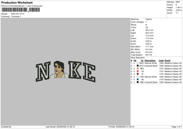Click the Colorway 1 value

click(16, 16)
